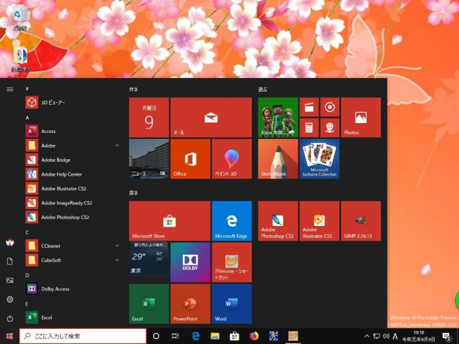The image size is (459, 344).
Task: Toggle the IME input mode indicator A
Action: tap(395, 336)
